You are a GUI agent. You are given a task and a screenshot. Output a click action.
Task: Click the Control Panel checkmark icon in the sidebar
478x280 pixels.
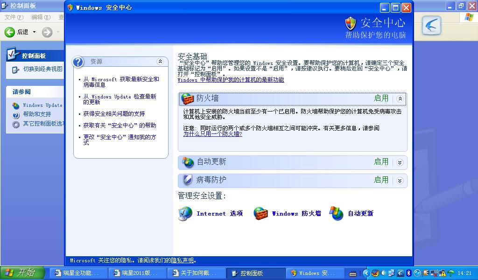tap(13, 54)
